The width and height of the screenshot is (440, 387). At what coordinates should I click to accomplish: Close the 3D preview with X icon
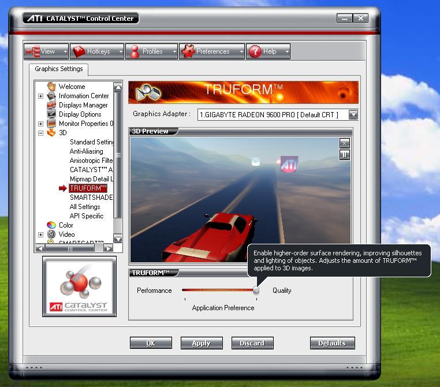(x=344, y=144)
